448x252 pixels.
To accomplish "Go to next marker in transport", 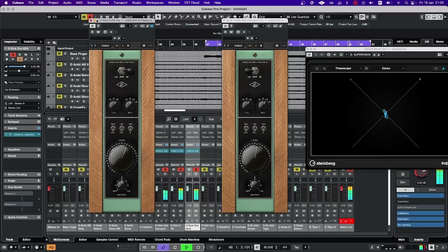I will [x=153, y=247].
